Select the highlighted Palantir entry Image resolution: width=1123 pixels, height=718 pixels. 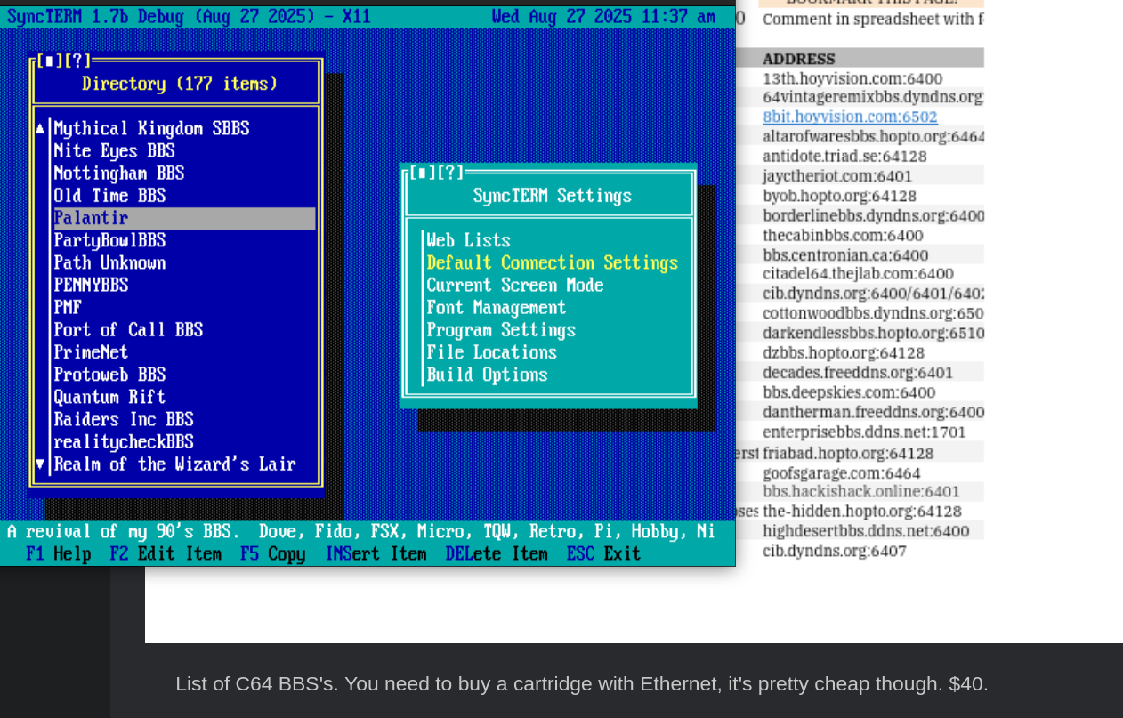pos(184,219)
